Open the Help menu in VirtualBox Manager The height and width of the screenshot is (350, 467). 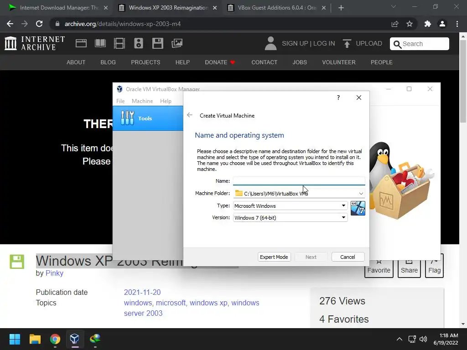tap(166, 101)
